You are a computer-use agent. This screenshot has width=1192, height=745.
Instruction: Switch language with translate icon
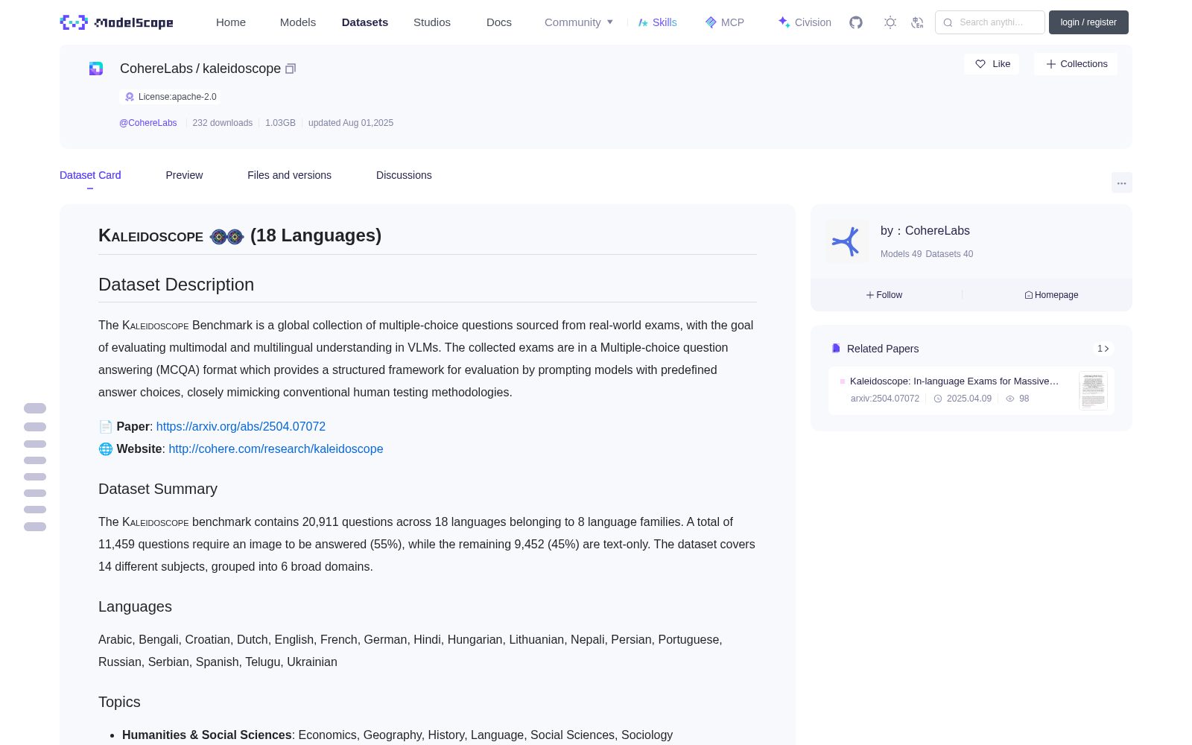(918, 22)
